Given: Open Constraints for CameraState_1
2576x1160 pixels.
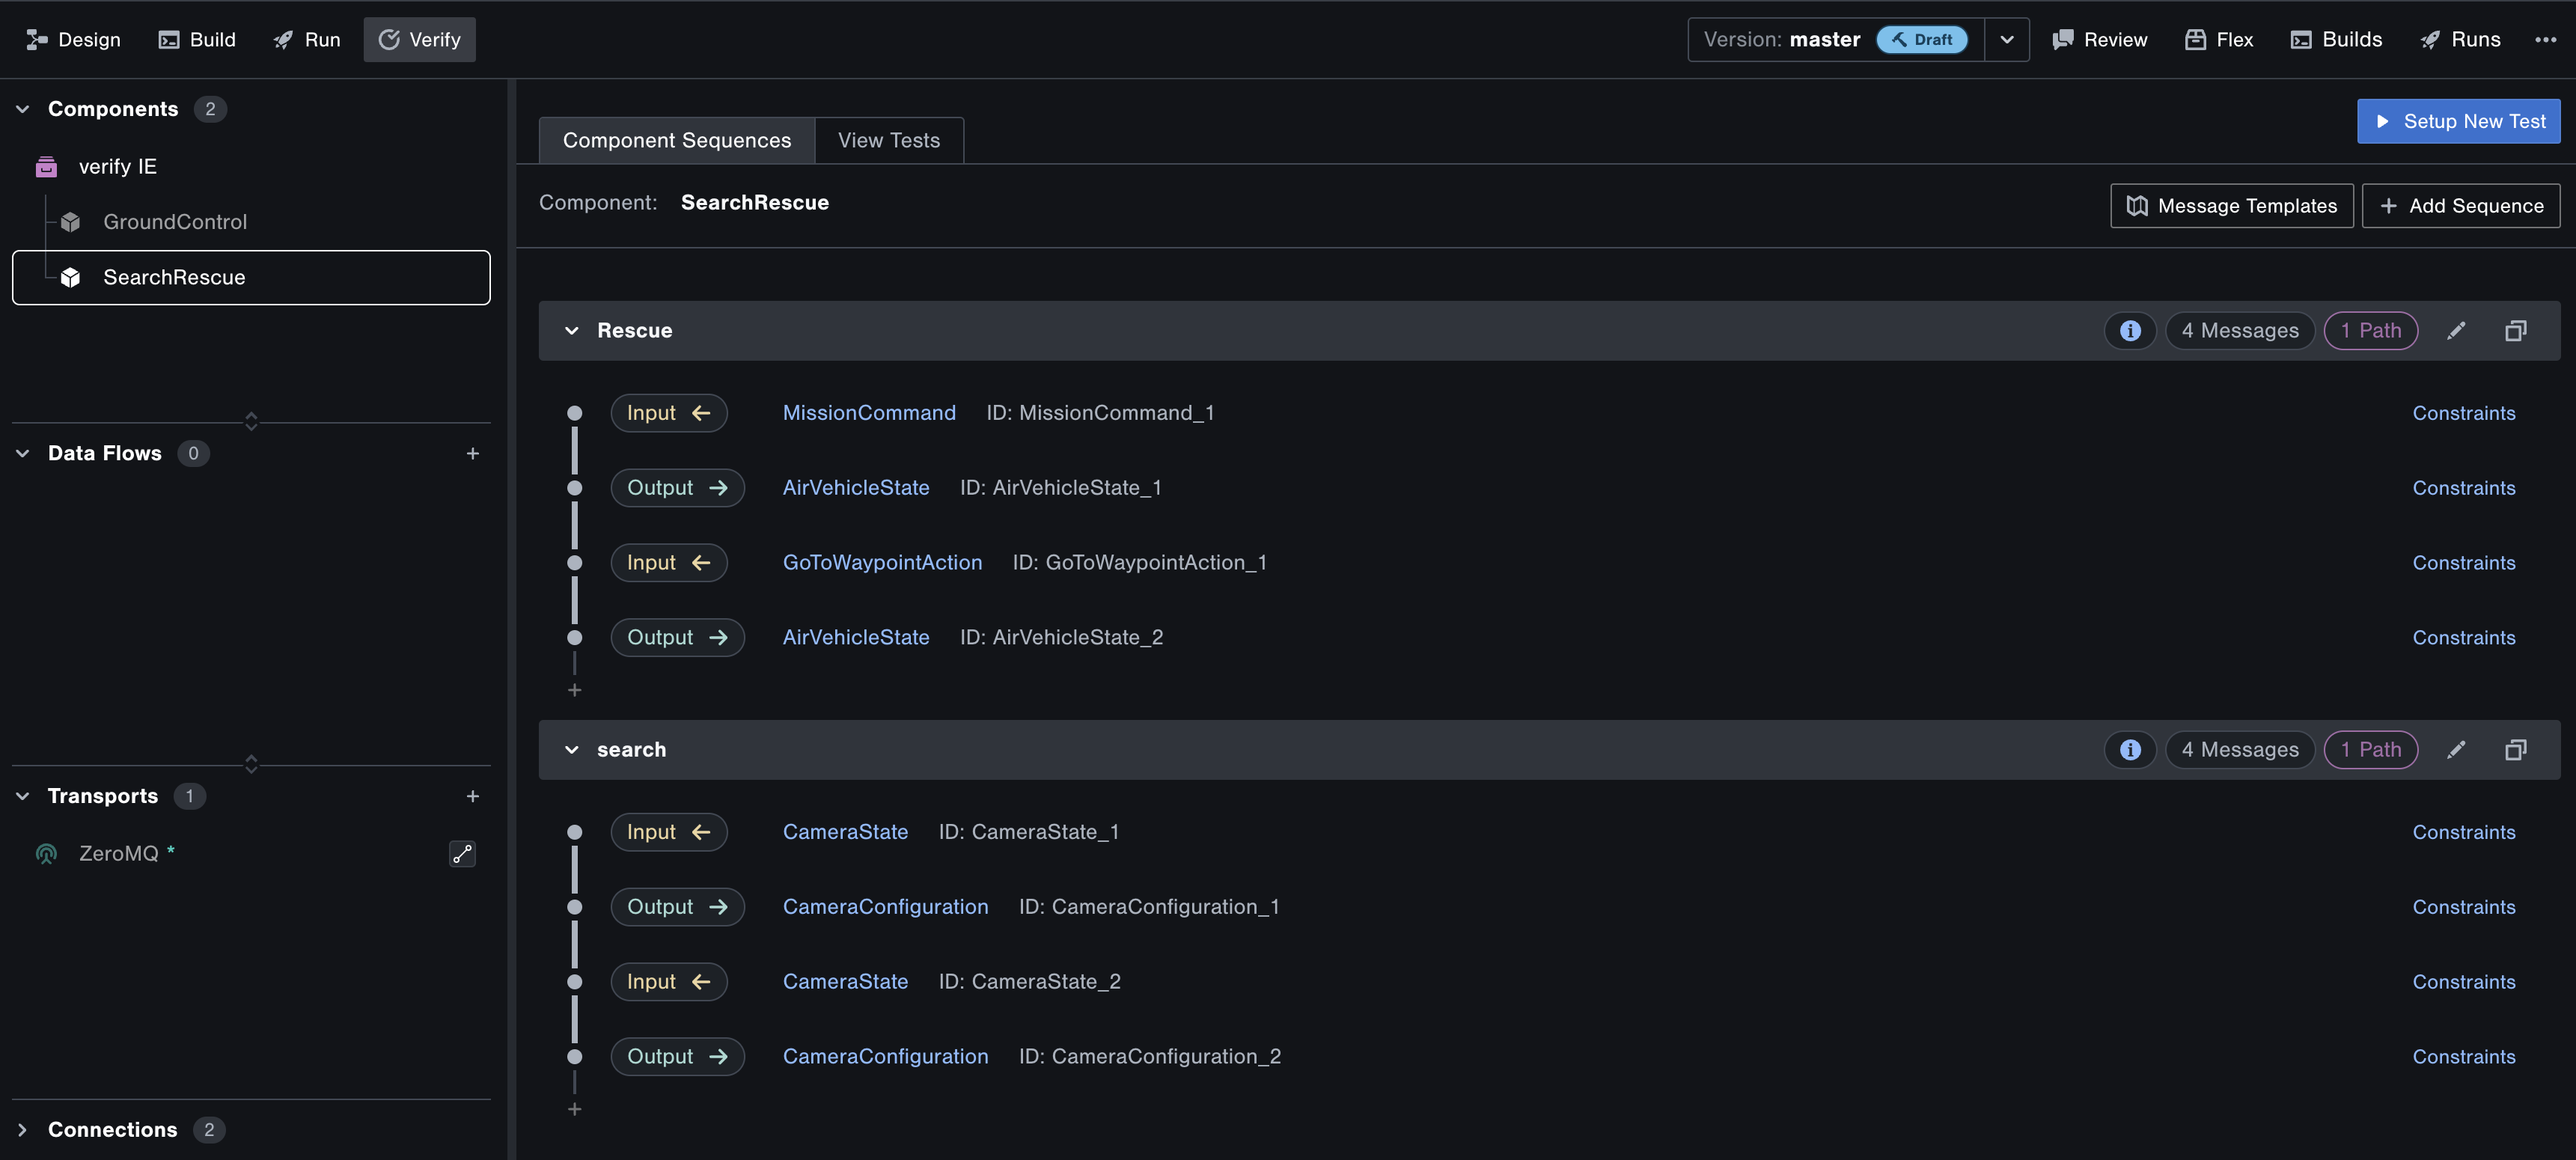Looking at the screenshot, I should pos(2463,831).
